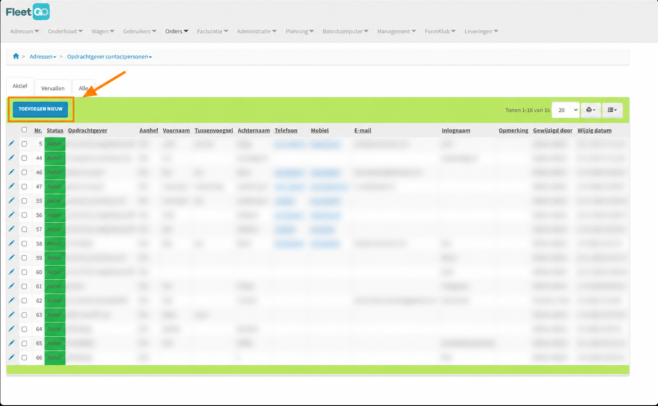The height and width of the screenshot is (406, 658).
Task: Edit row number 60 with pencil icon
Action: pos(12,272)
